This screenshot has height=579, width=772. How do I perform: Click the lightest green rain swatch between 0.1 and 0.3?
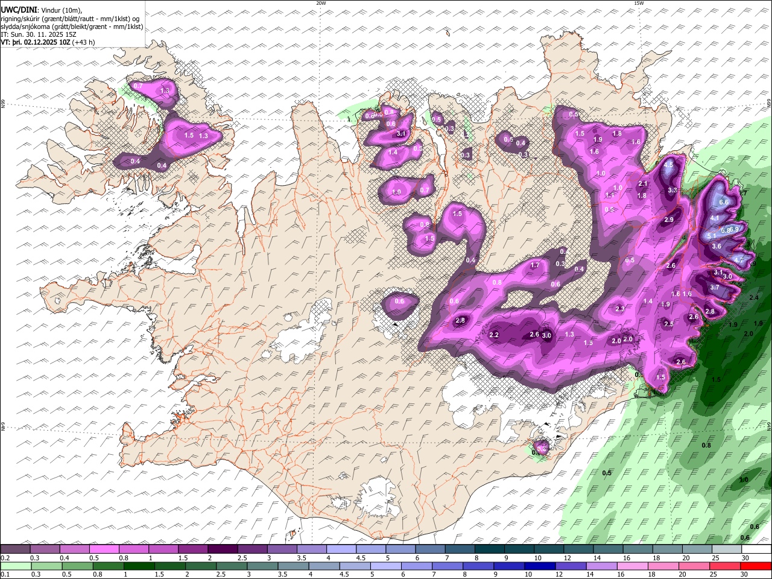click(16, 566)
